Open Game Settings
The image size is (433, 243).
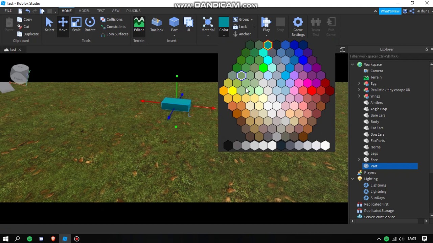point(298,27)
